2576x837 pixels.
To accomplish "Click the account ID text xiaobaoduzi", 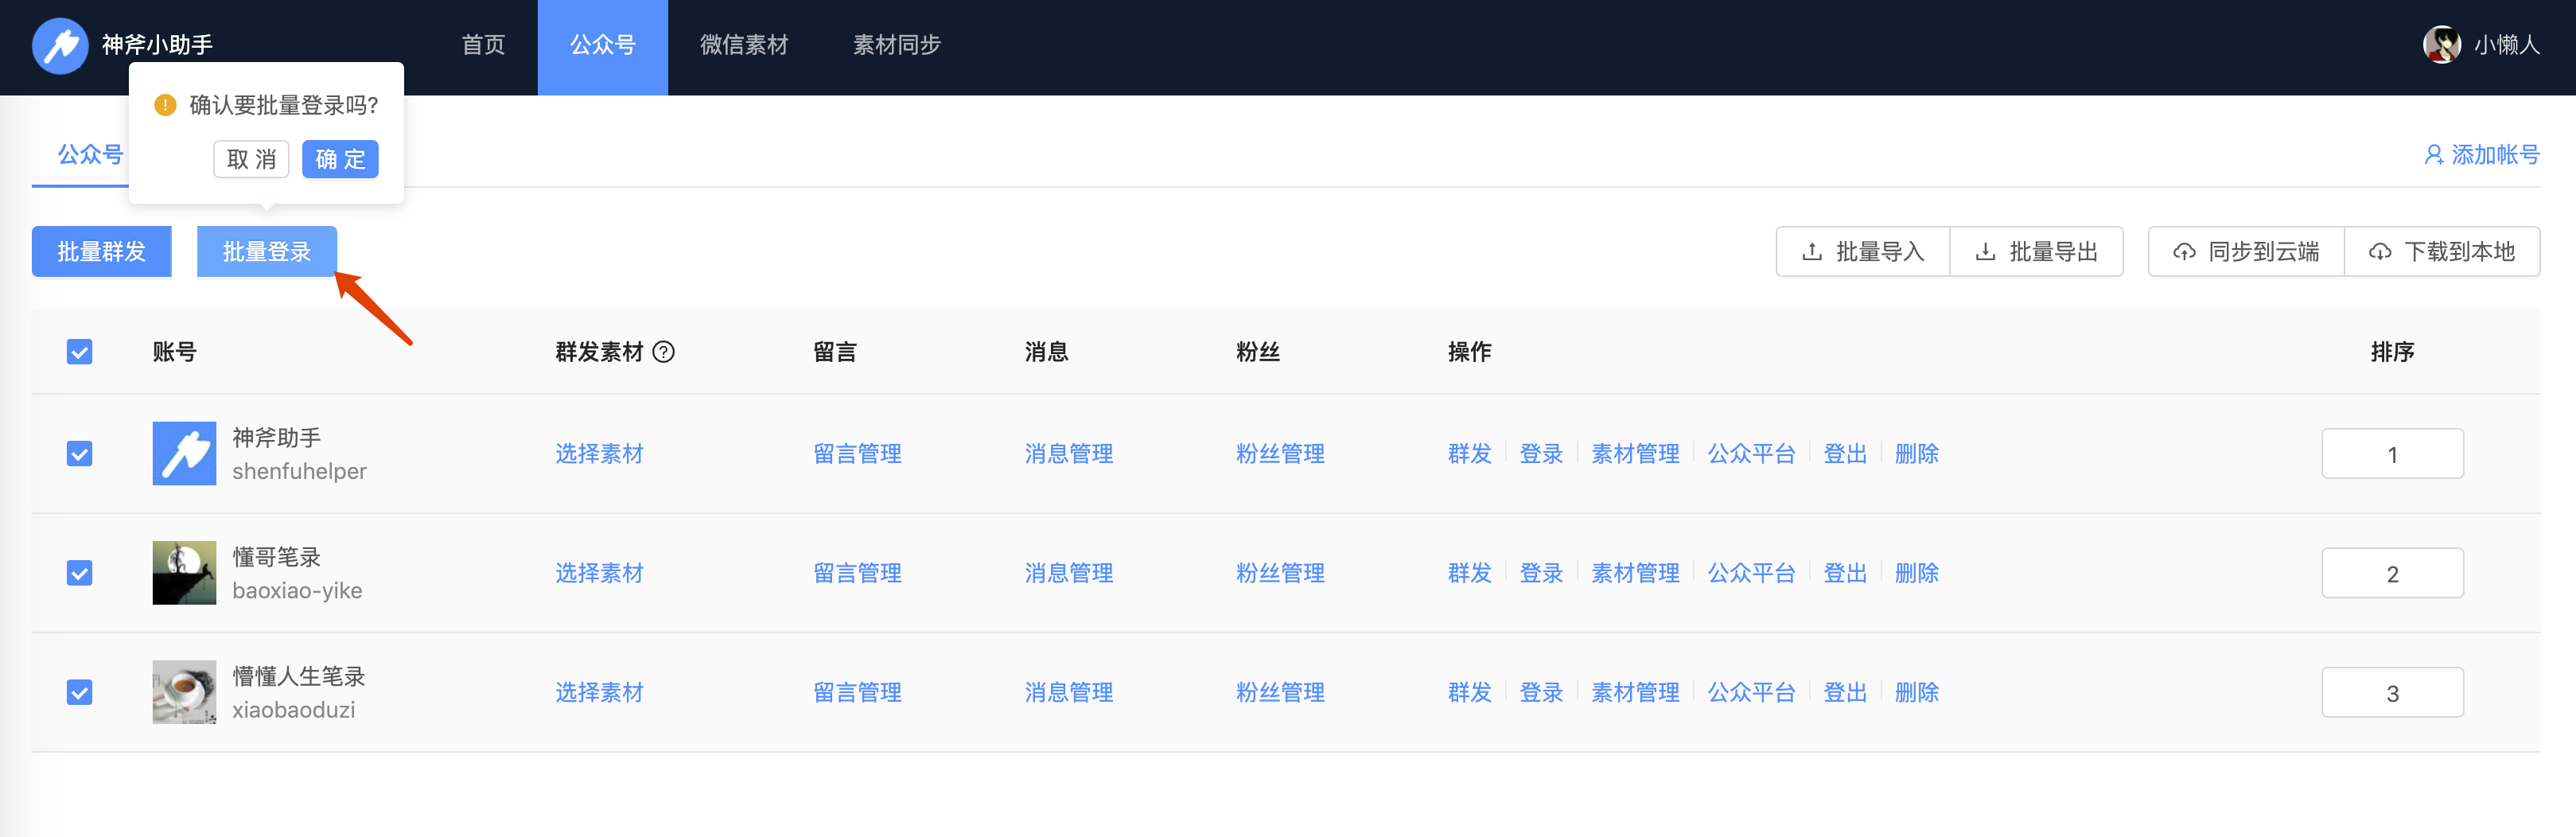I will [x=293, y=709].
